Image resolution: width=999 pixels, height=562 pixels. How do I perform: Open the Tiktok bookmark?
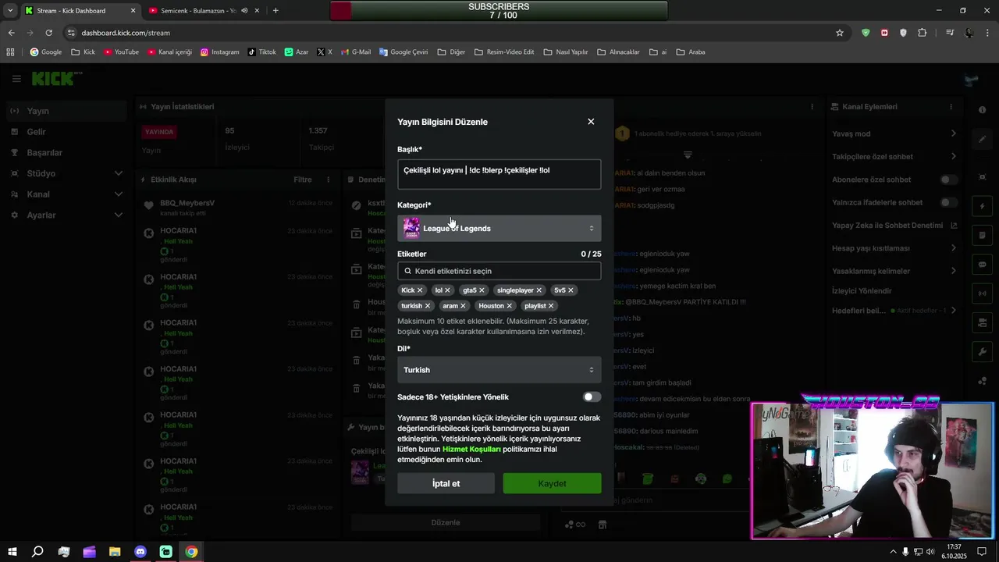(x=262, y=52)
